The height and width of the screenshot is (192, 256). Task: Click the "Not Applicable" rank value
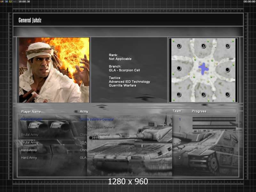pos(120,59)
